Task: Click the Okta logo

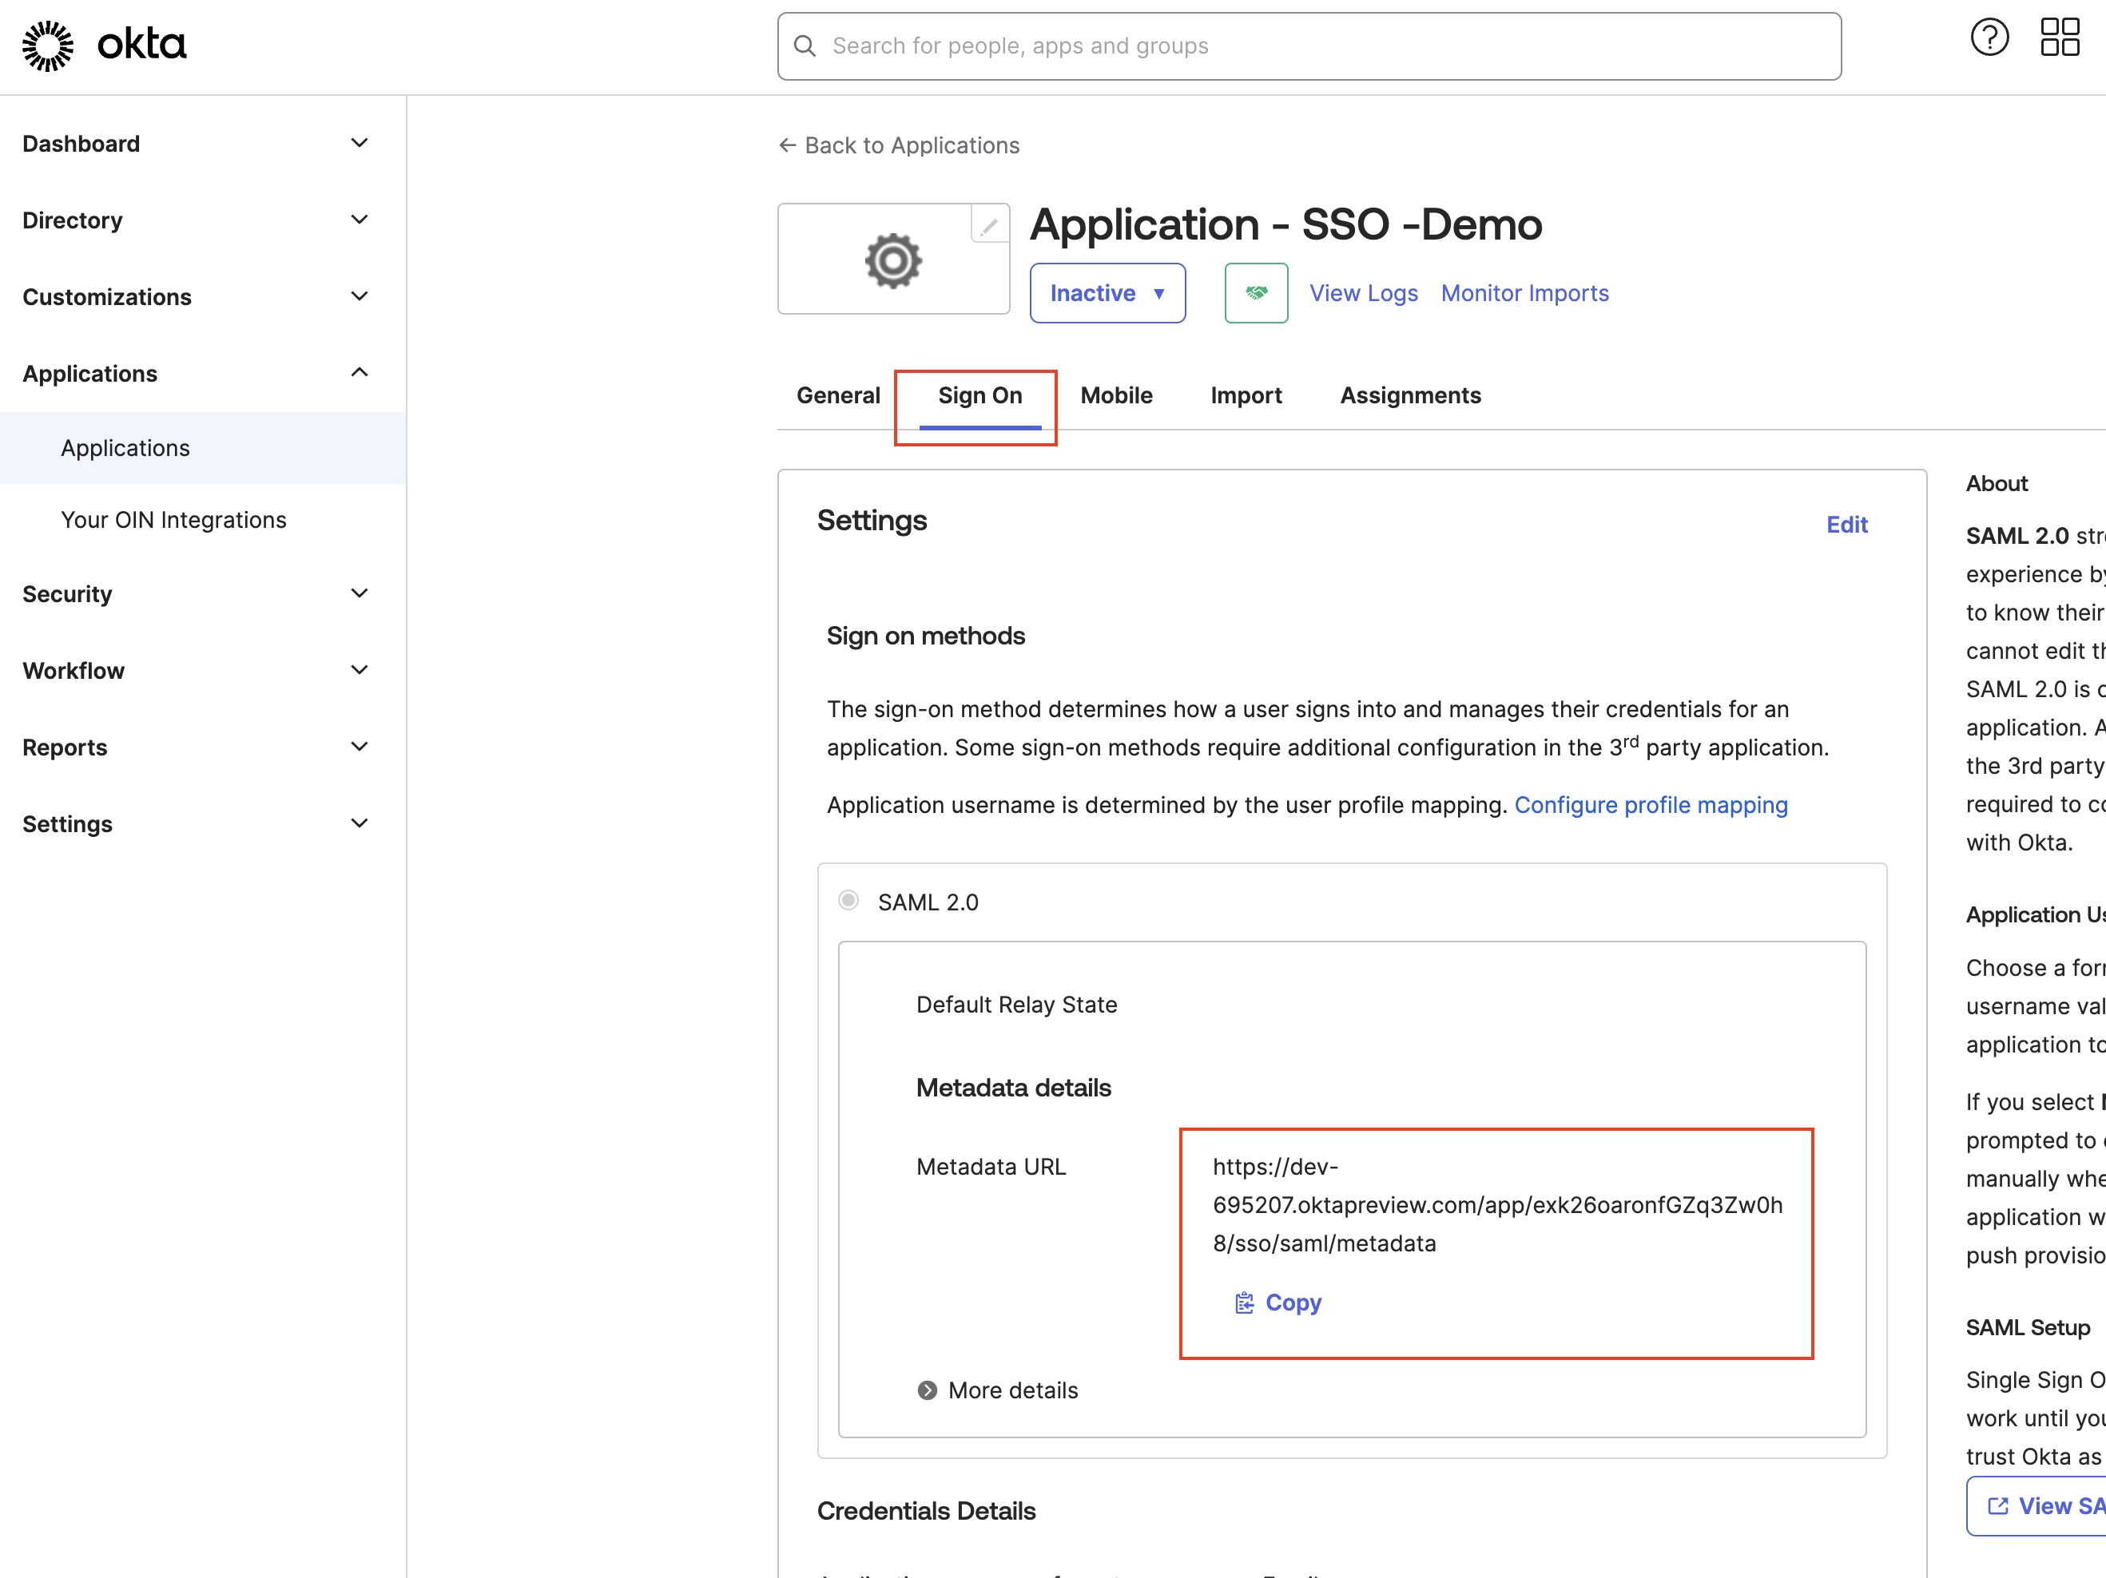Action: coord(104,46)
